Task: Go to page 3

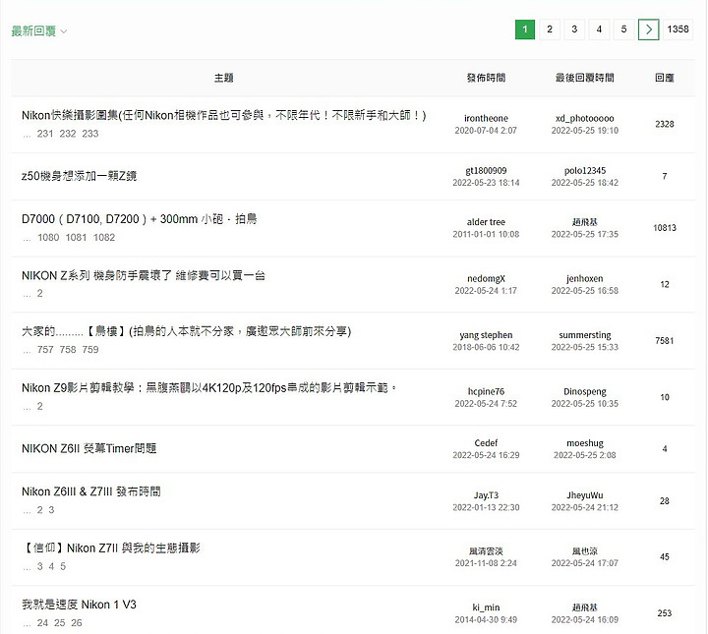Action: point(574,29)
